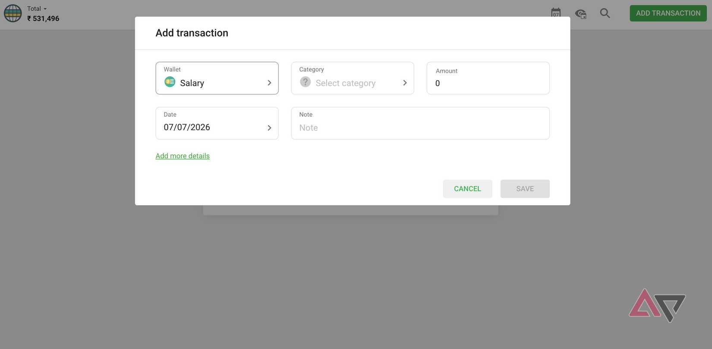Open the Date field 07/07/2026

point(217,123)
